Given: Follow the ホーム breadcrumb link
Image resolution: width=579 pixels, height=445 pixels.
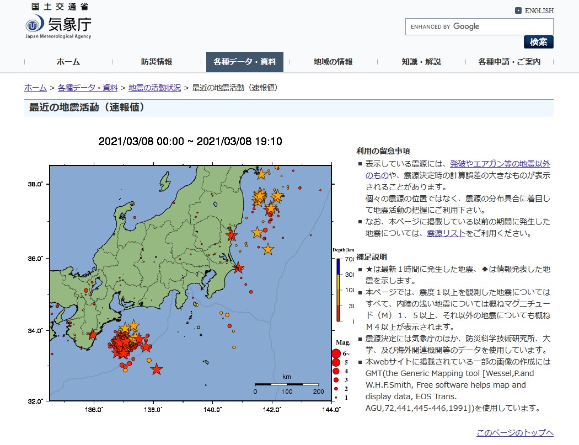Looking at the screenshot, I should pos(35,88).
